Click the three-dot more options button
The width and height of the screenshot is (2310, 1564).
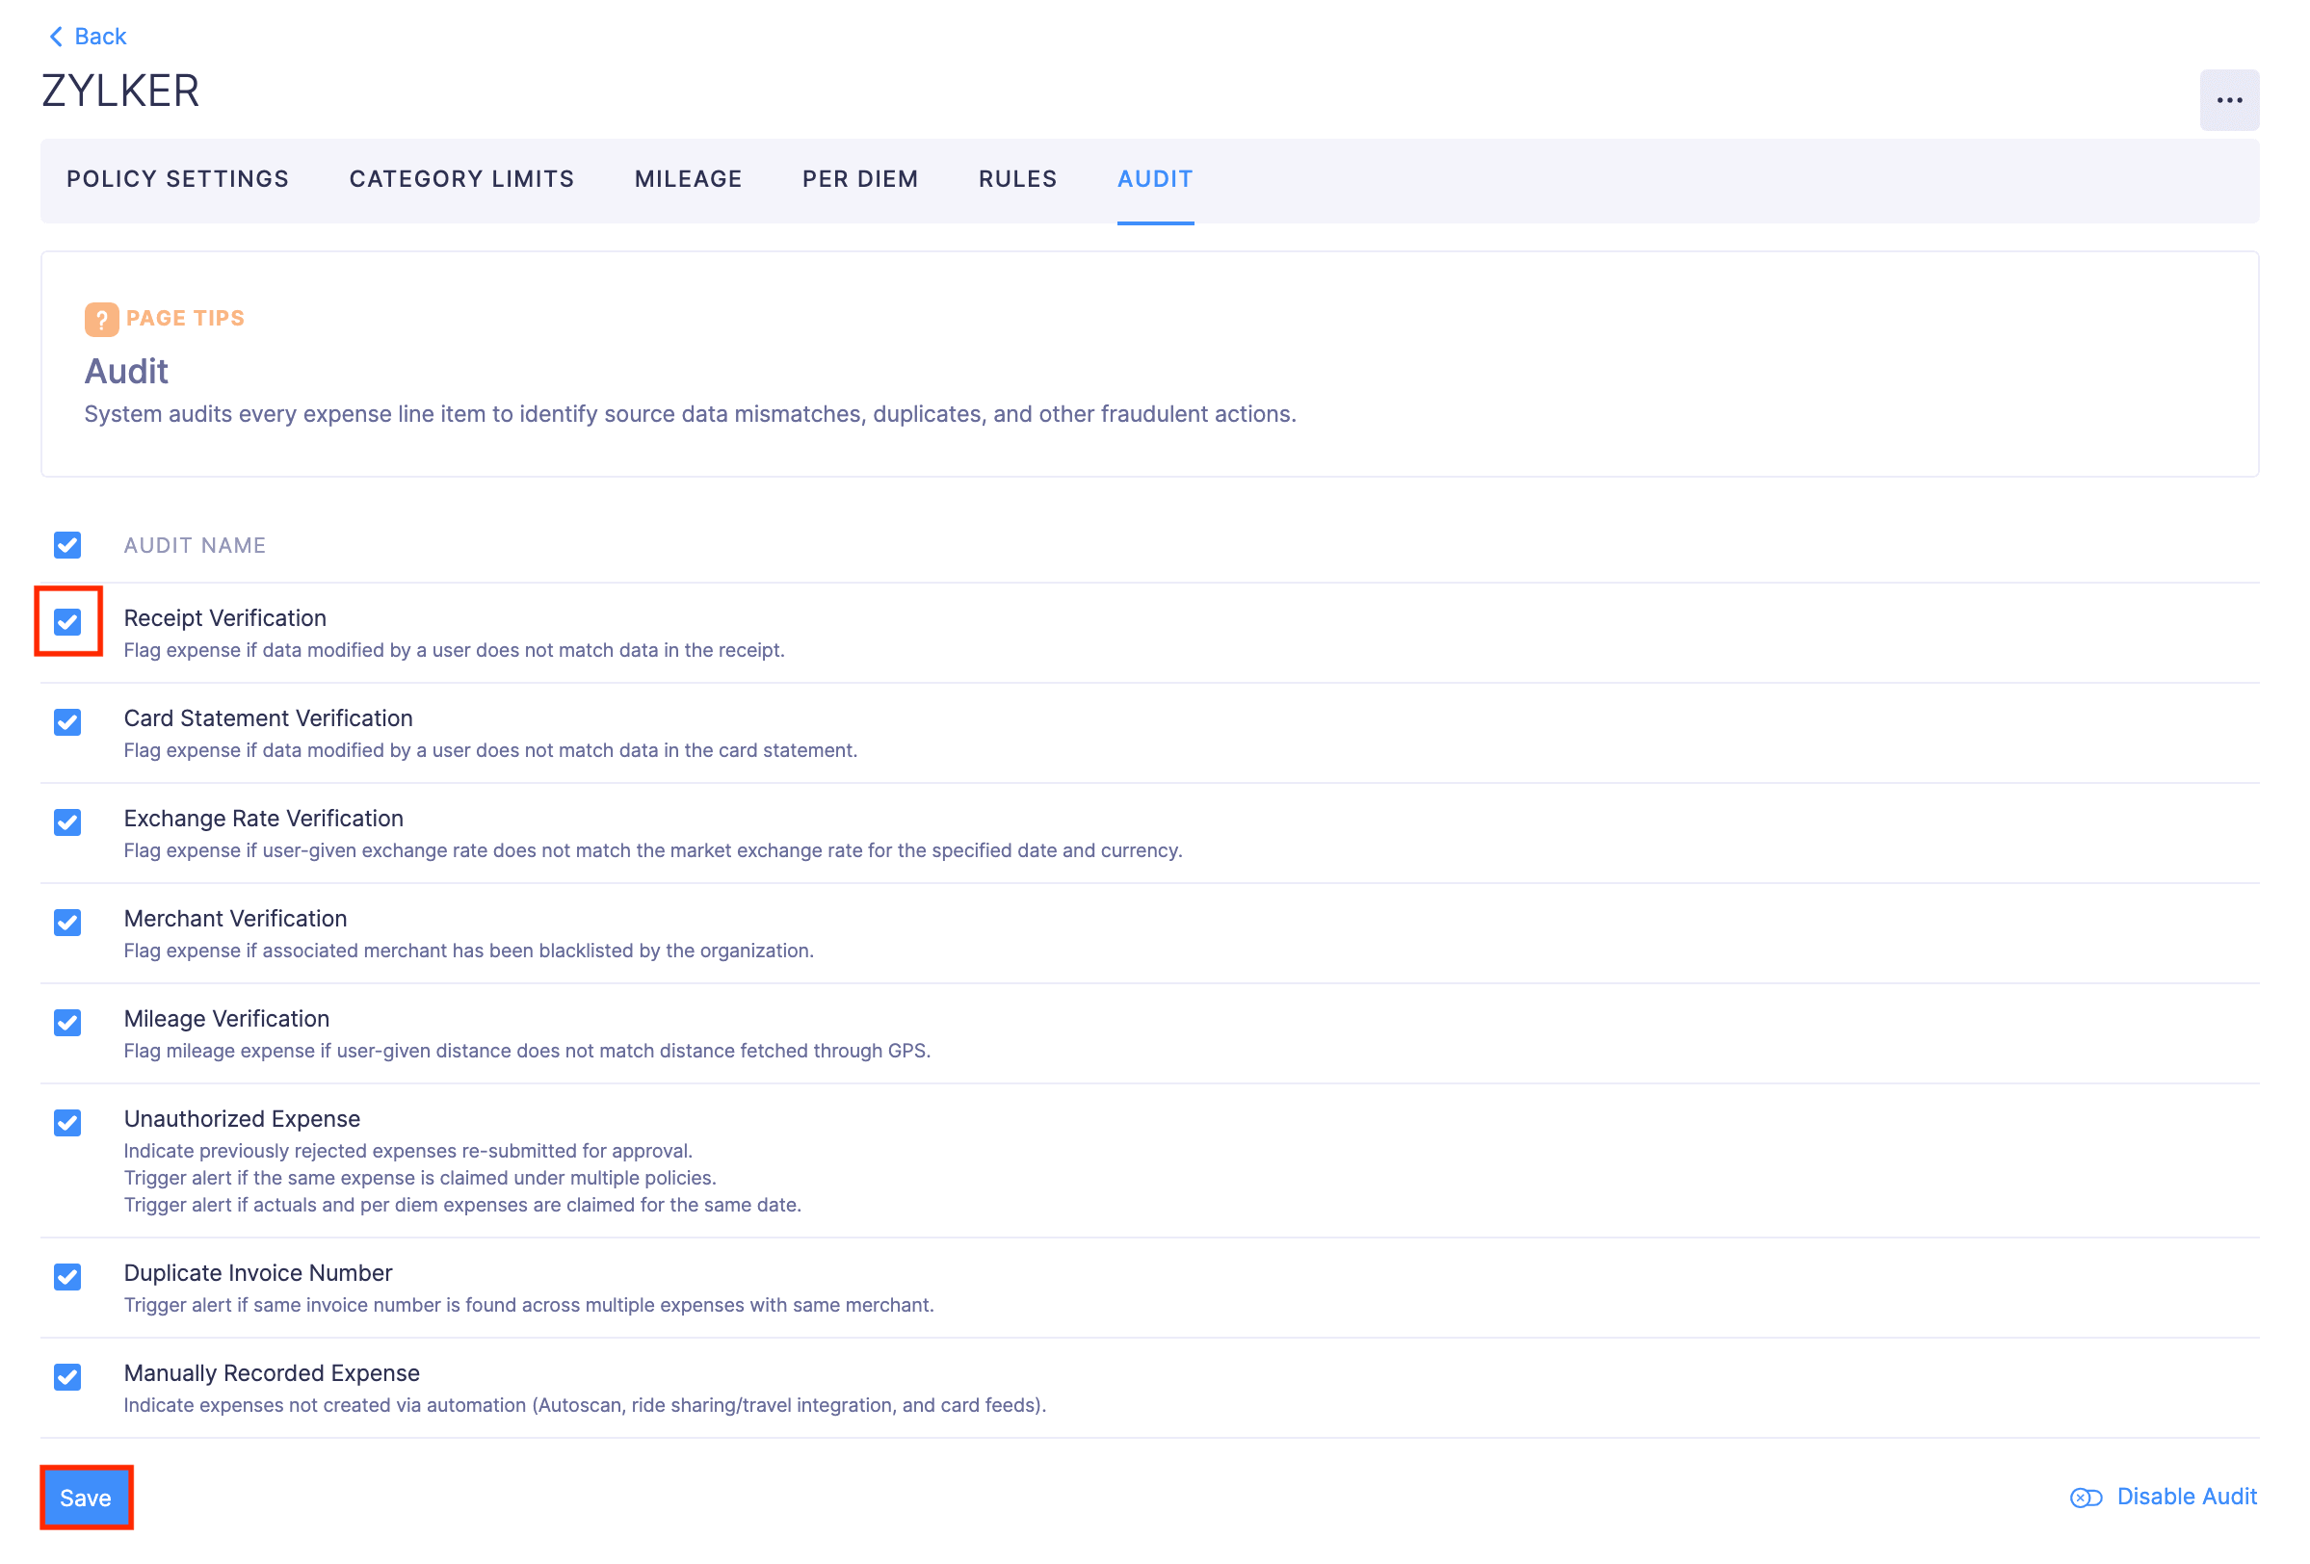[x=2228, y=100]
